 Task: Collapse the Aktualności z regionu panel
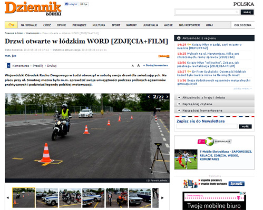[214, 38]
